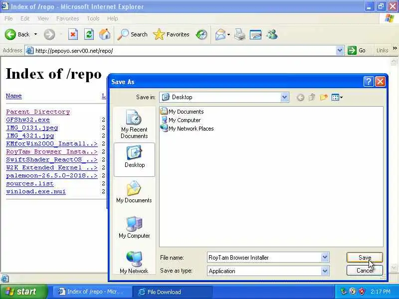The height and width of the screenshot is (299, 399).
Task: Click the greyed Forward arrow button
Action: point(49,34)
